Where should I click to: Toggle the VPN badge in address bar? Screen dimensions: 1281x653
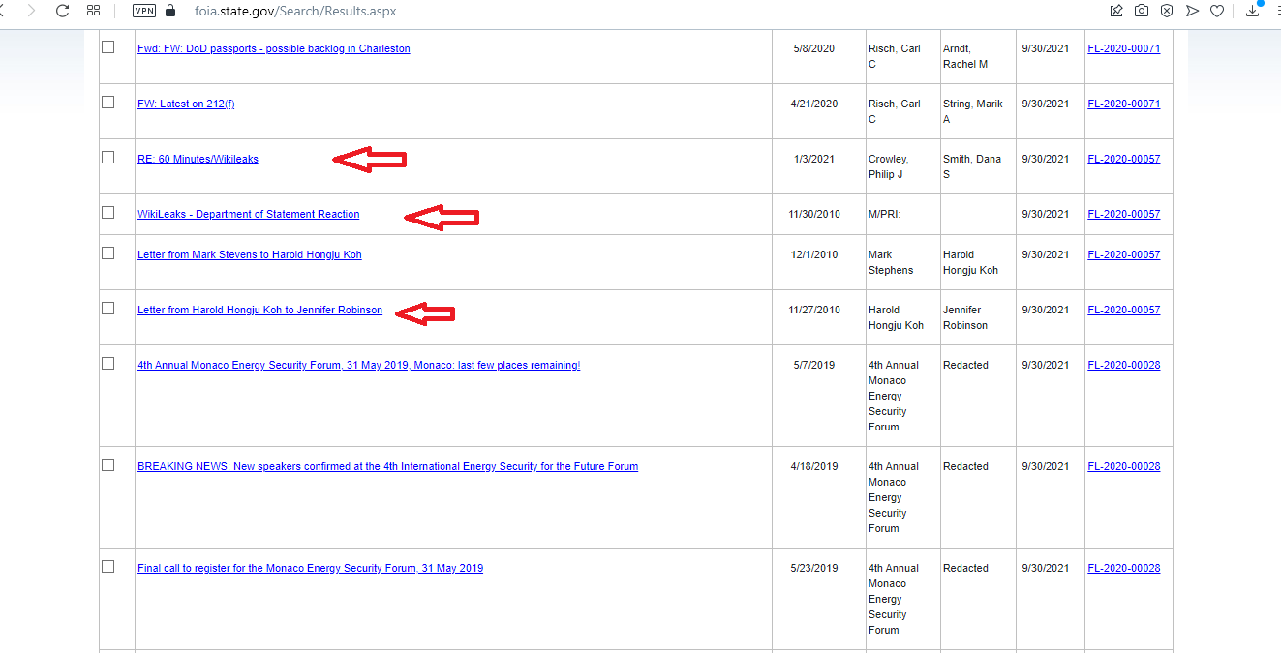point(144,11)
